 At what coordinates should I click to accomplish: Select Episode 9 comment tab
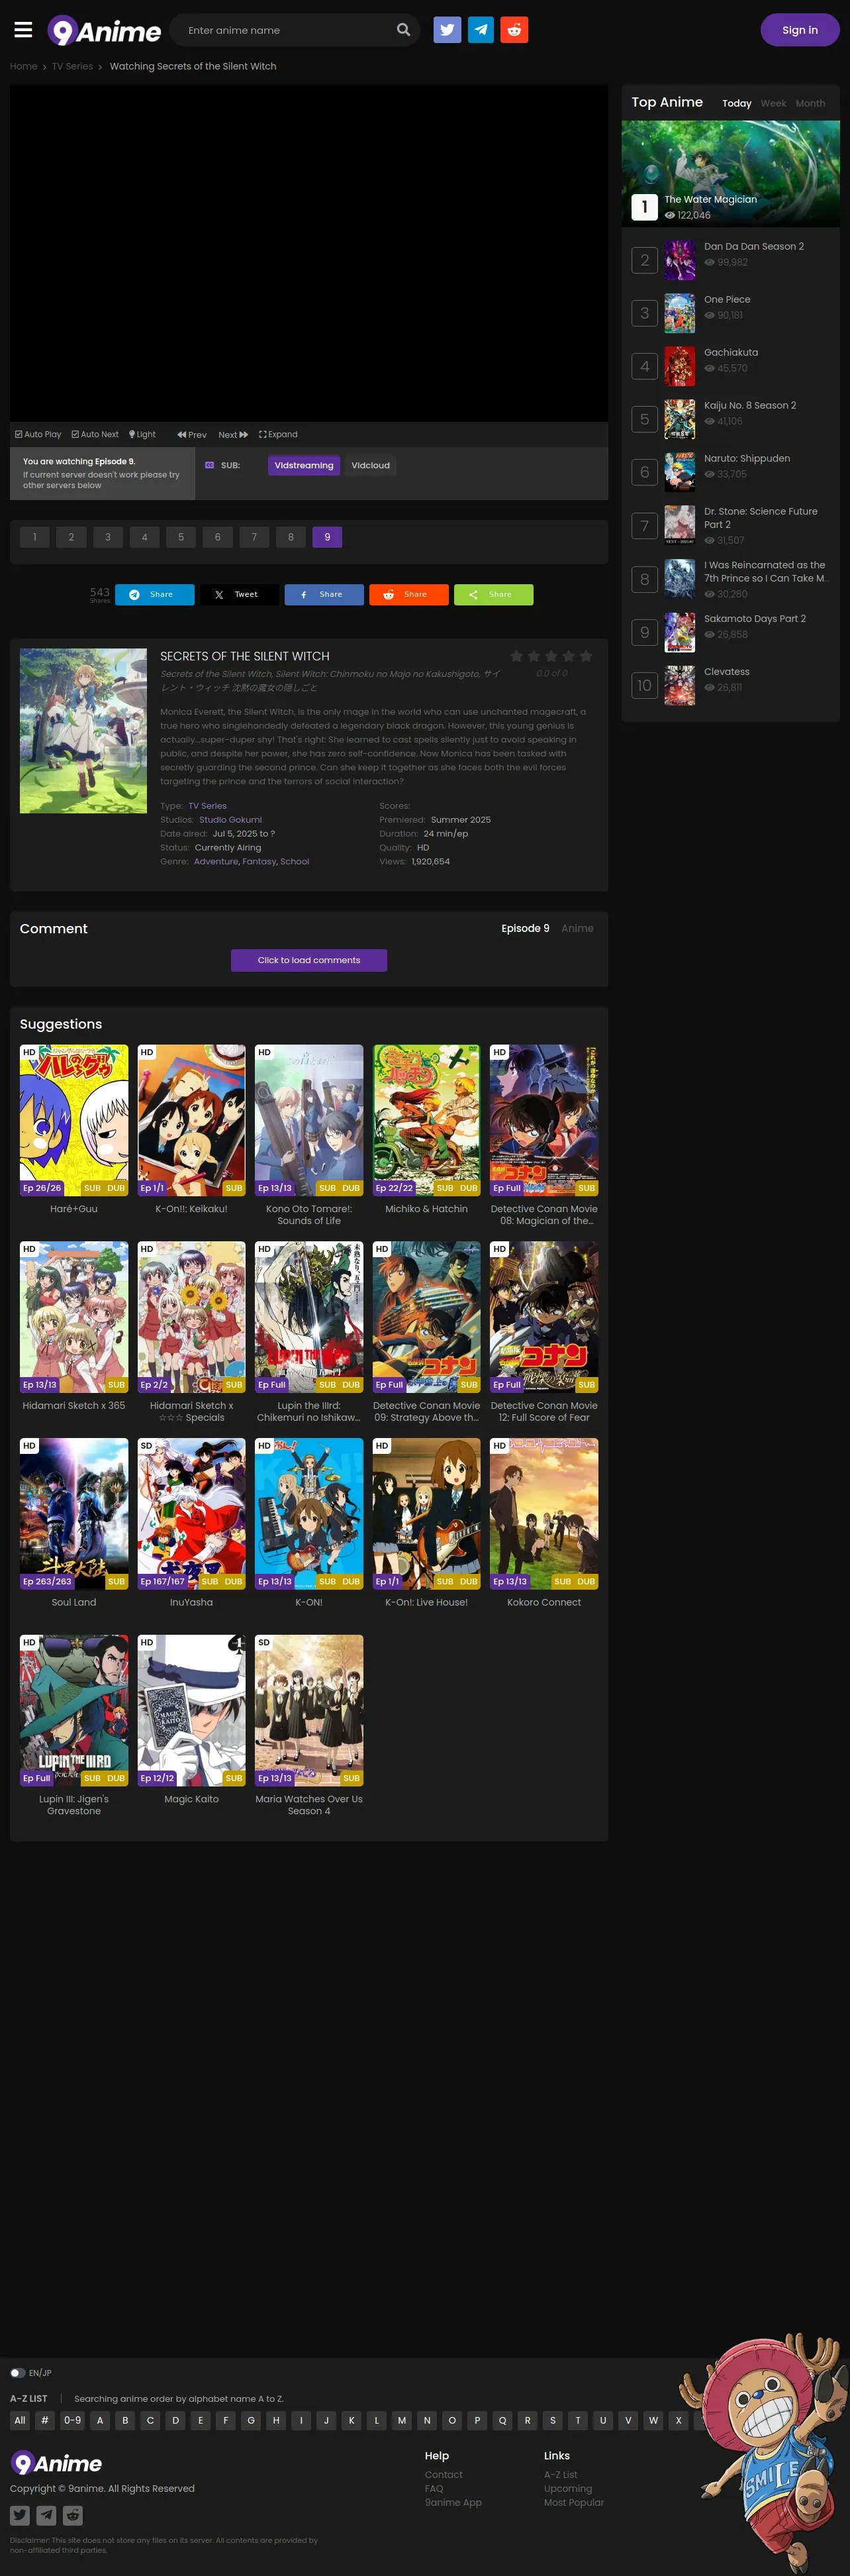tap(525, 928)
